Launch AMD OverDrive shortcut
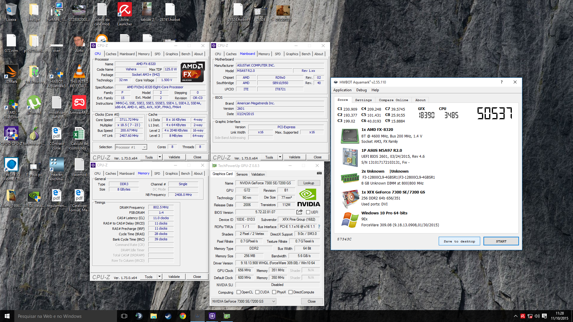The width and height of the screenshot is (573, 322). pyautogui.click(x=11, y=107)
